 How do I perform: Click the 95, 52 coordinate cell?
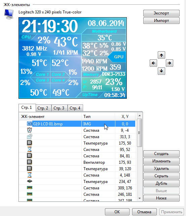125,150
